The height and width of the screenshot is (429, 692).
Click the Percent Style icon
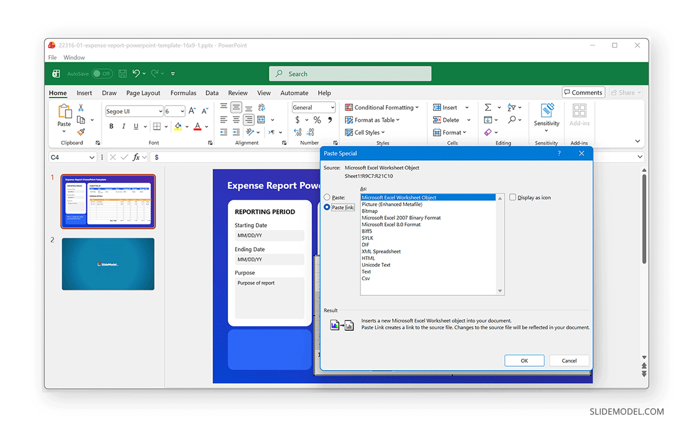(317, 120)
